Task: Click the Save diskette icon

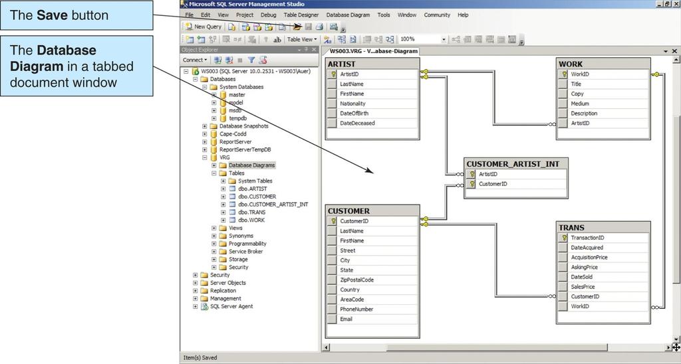Action: tap(308, 27)
